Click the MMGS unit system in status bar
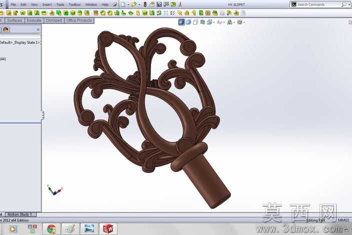352x235 pixels. [x=343, y=220]
